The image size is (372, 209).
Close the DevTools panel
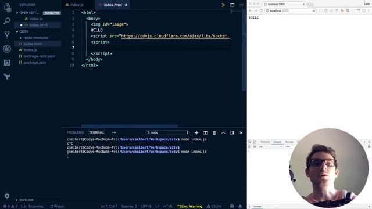pyautogui.click(x=369, y=142)
